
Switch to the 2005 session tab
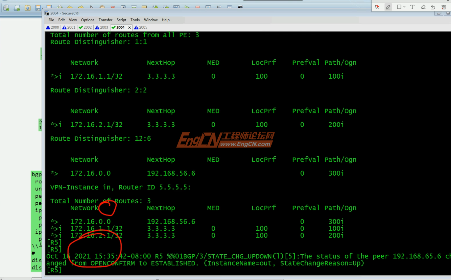pyautogui.click(x=141, y=27)
